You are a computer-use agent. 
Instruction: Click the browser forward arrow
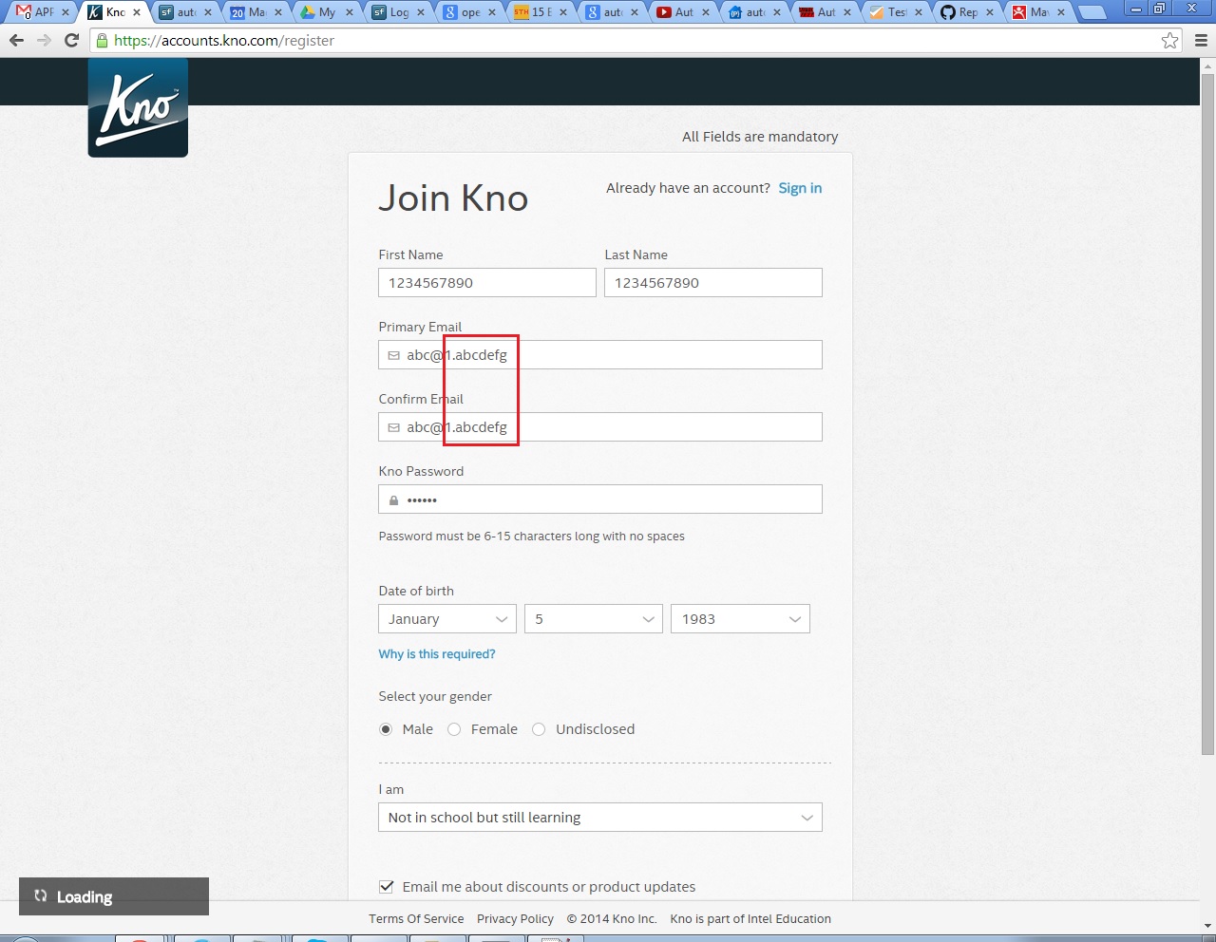[44, 41]
